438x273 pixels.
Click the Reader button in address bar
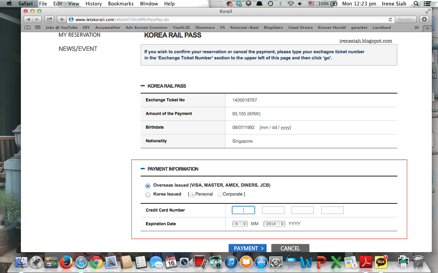[x=405, y=19]
